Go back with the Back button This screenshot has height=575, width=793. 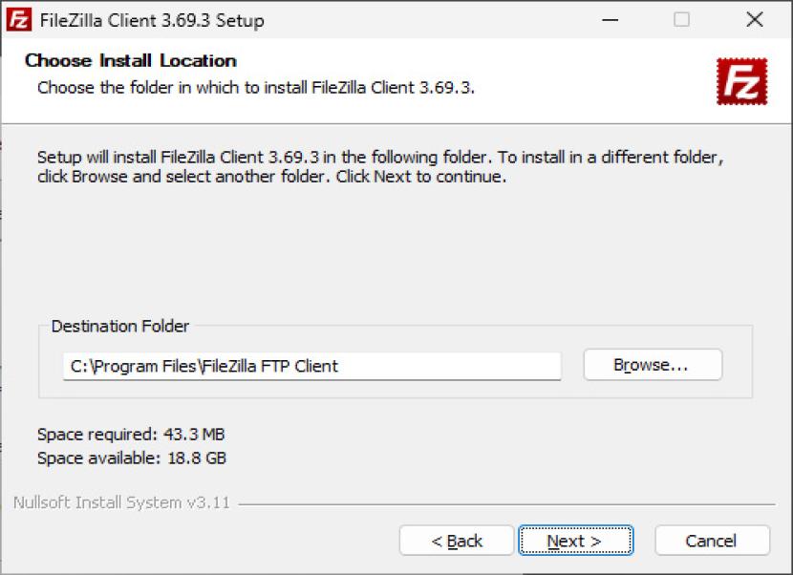click(457, 541)
